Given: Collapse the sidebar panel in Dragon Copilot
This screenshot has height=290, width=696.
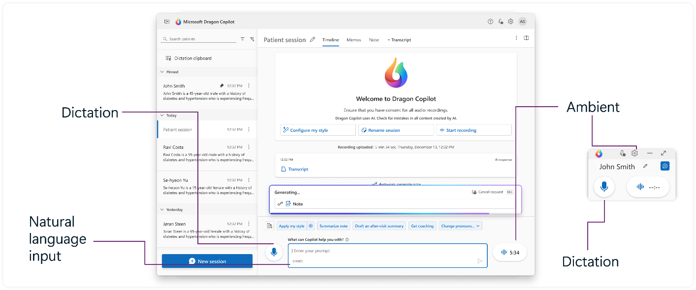Looking at the screenshot, I should click(167, 22).
